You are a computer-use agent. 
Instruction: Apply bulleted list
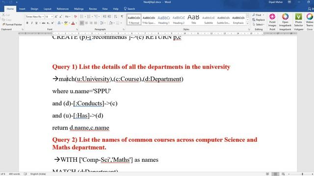[x=82, y=17]
